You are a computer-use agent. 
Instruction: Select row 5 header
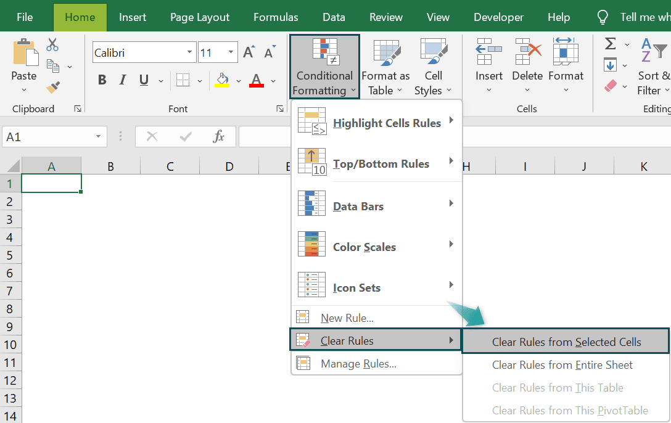coord(10,255)
